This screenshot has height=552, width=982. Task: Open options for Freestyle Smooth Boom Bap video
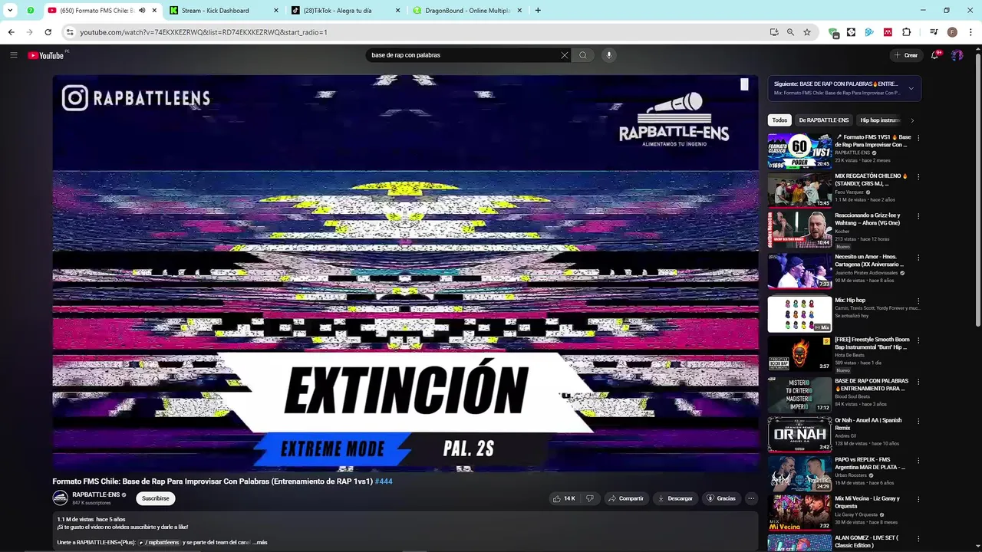point(918,340)
